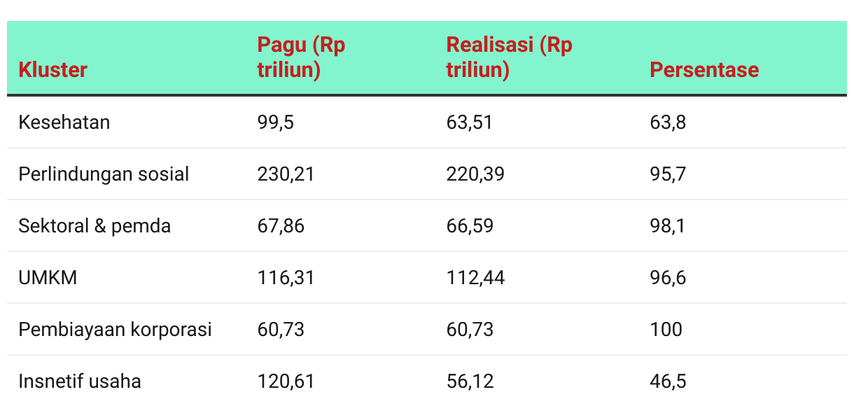Screen dimensions: 854x413
Task: Select the Pagu (Rp triliun) header
Action: [x=301, y=57]
